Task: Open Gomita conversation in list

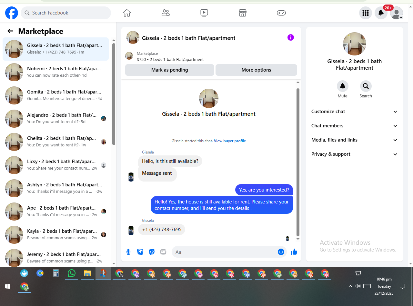Action: 55,95
